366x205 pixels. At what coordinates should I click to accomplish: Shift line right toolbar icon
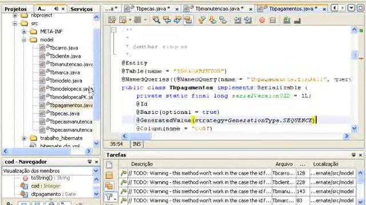tap(248, 20)
